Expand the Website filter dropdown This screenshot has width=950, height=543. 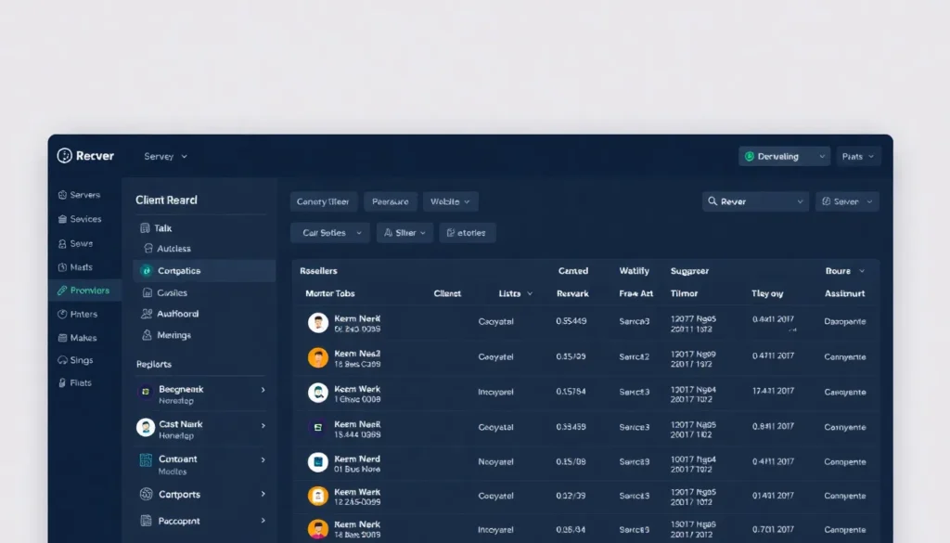pyautogui.click(x=451, y=201)
